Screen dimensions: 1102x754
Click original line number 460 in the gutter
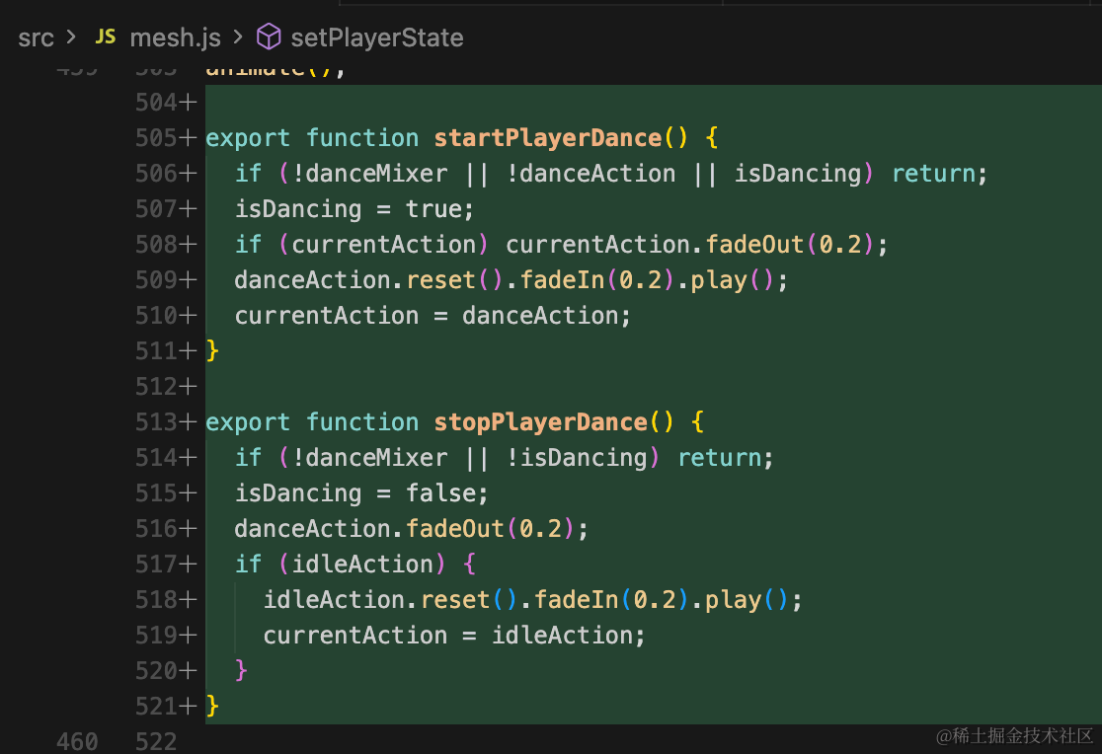pos(77,741)
